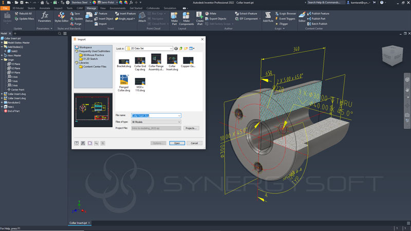Collapse the Origin folder in browser
The height and width of the screenshot is (231, 411).
(2, 59)
